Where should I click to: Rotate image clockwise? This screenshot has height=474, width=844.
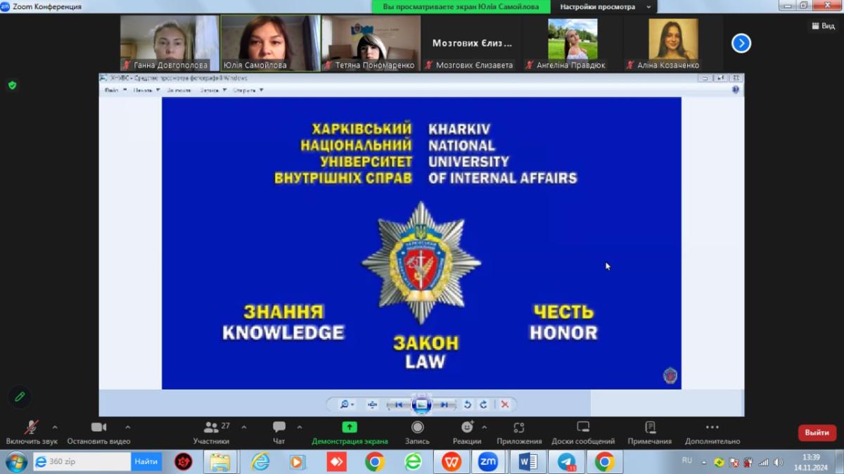(x=483, y=404)
